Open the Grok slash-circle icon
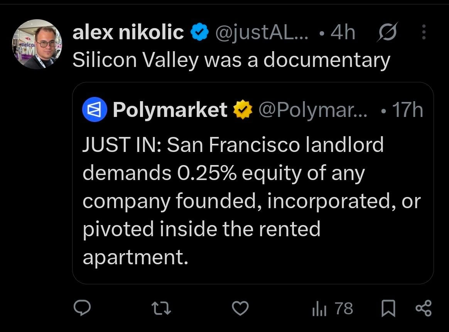Image resolution: width=449 pixels, height=332 pixels. tap(387, 32)
